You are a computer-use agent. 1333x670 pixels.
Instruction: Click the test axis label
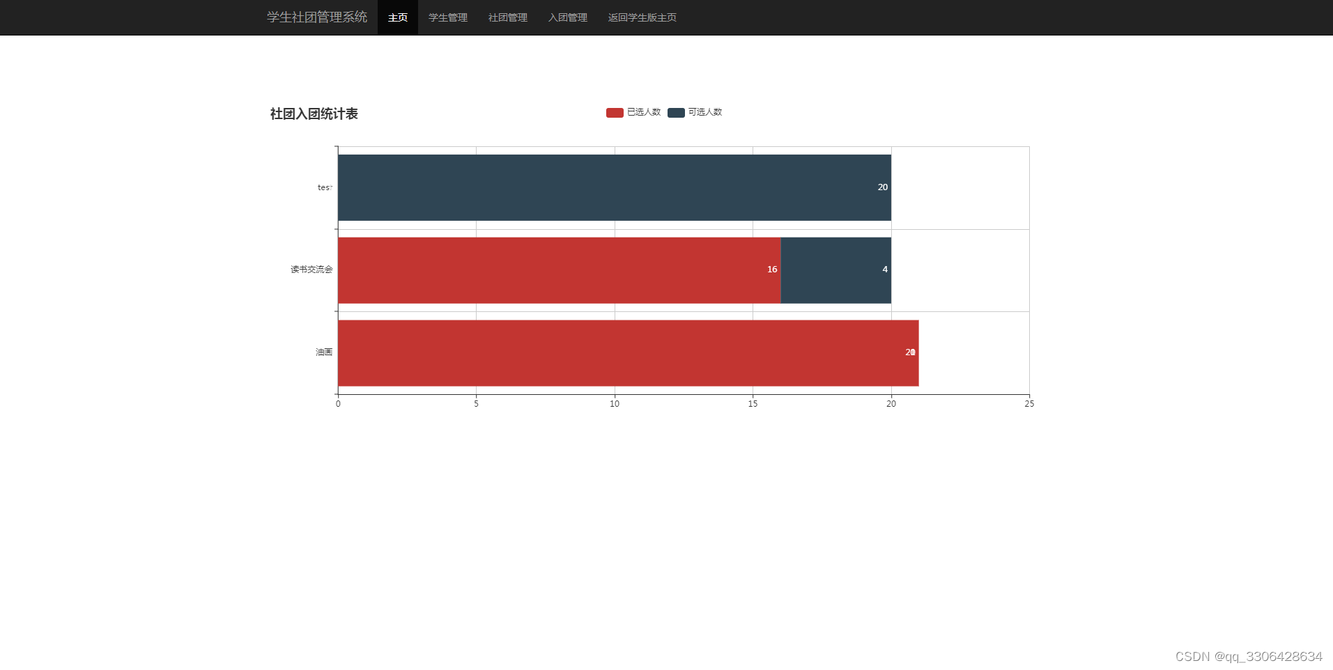pos(325,187)
